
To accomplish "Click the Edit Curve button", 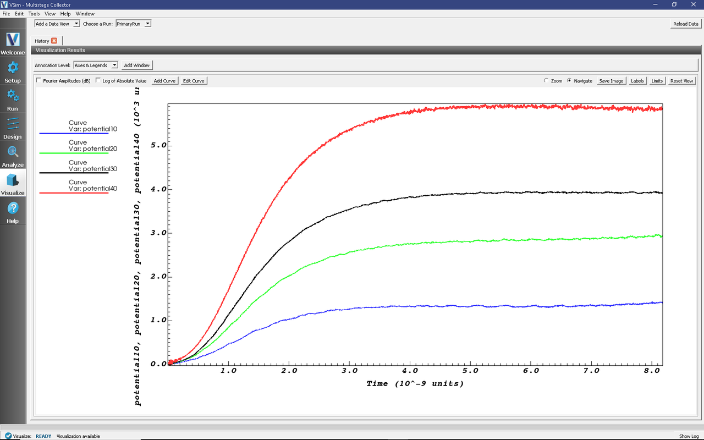I will (x=194, y=81).
